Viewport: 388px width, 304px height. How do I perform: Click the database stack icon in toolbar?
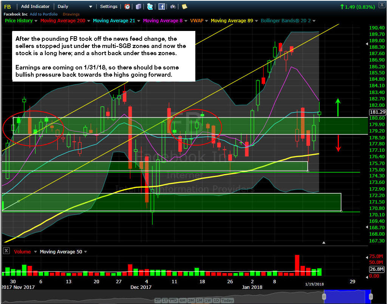pyautogui.click(x=139, y=7)
